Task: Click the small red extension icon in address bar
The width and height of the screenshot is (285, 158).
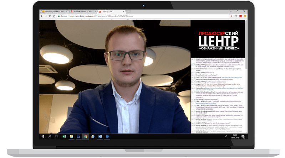Action: [x=231, y=16]
